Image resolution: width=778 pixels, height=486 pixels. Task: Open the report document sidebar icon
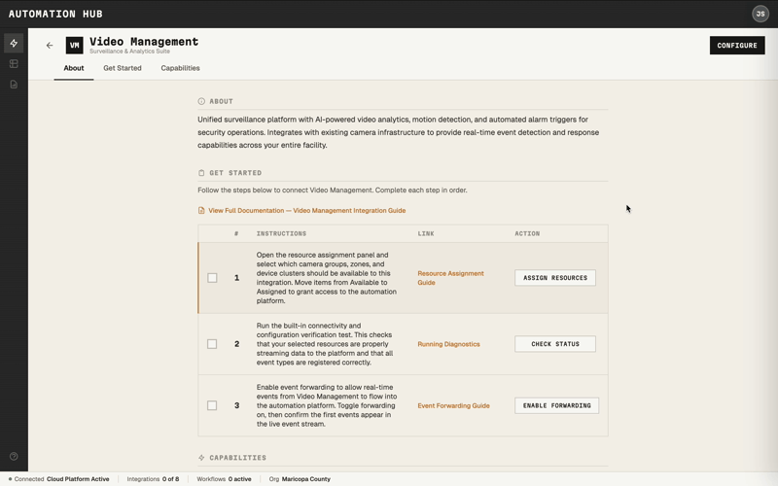[14, 85]
